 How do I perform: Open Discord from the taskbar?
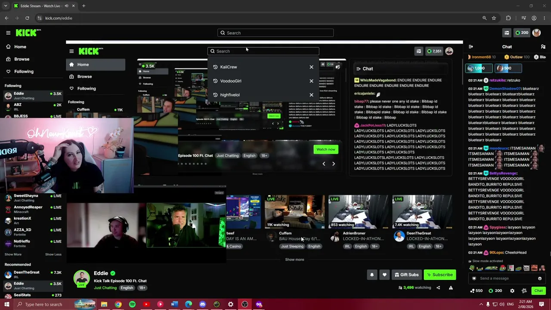(202, 304)
